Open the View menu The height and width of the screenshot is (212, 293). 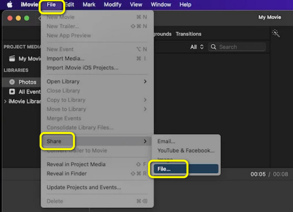136,4
